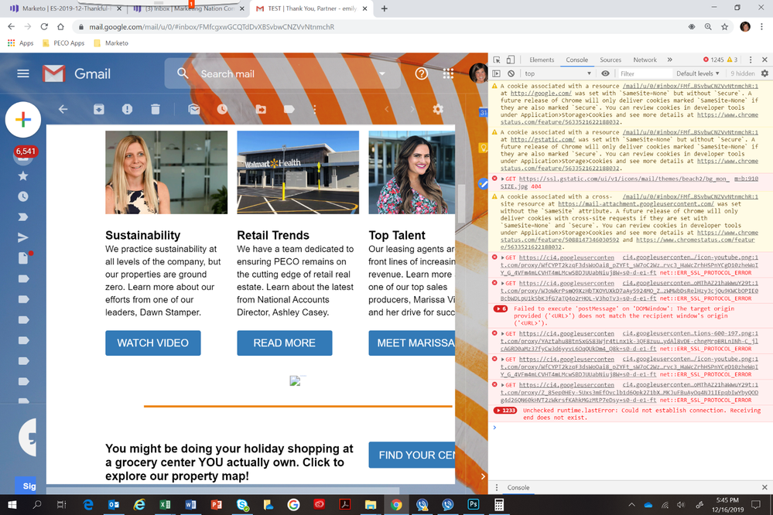Screen dimensions: 773x515
Task: Open Gmail Settings gear
Action: (x=438, y=109)
